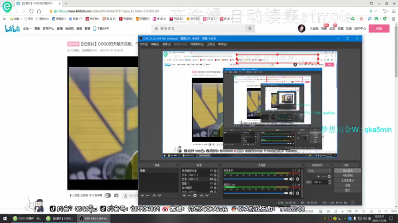
Task: Open the bilibili user avatar
Action: click(301, 28)
